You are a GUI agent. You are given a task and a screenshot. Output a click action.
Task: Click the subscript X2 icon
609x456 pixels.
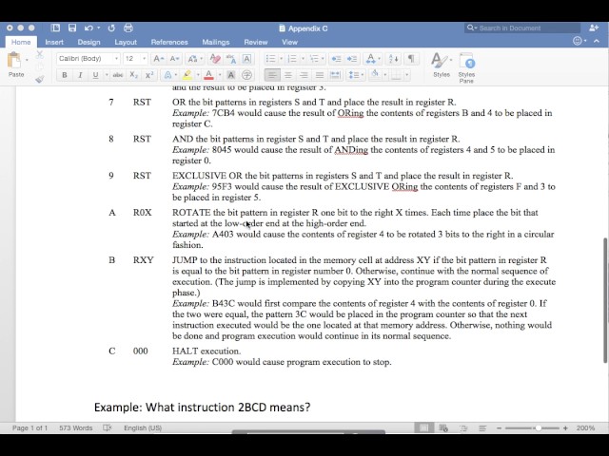coord(133,75)
